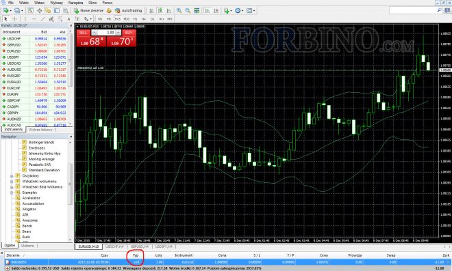Switch to the H4 timeframe

pos(144,19)
